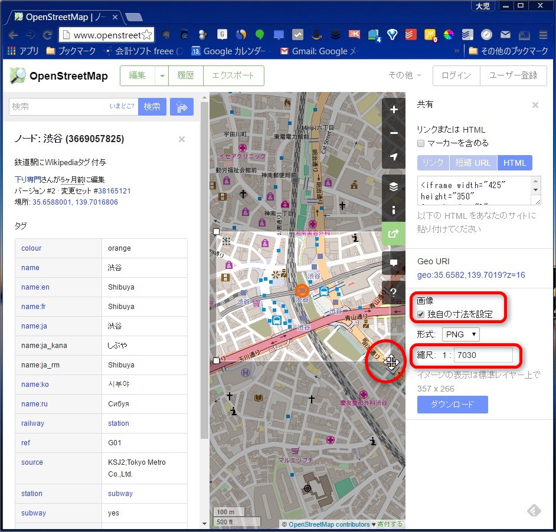This screenshot has width=556, height=532.
Task: Click the OpenStreetMap logo magnifier icon
Action: coord(18,75)
